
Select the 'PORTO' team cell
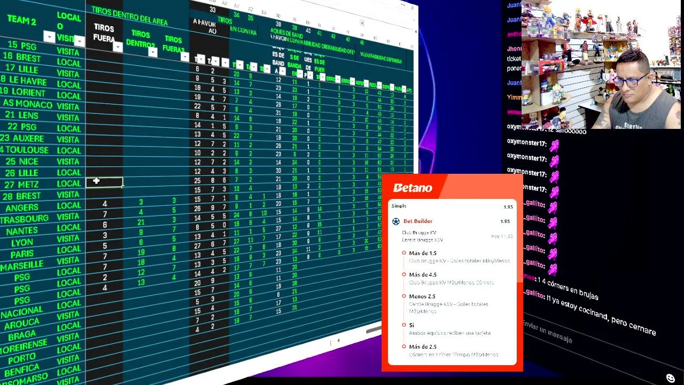tap(22, 358)
